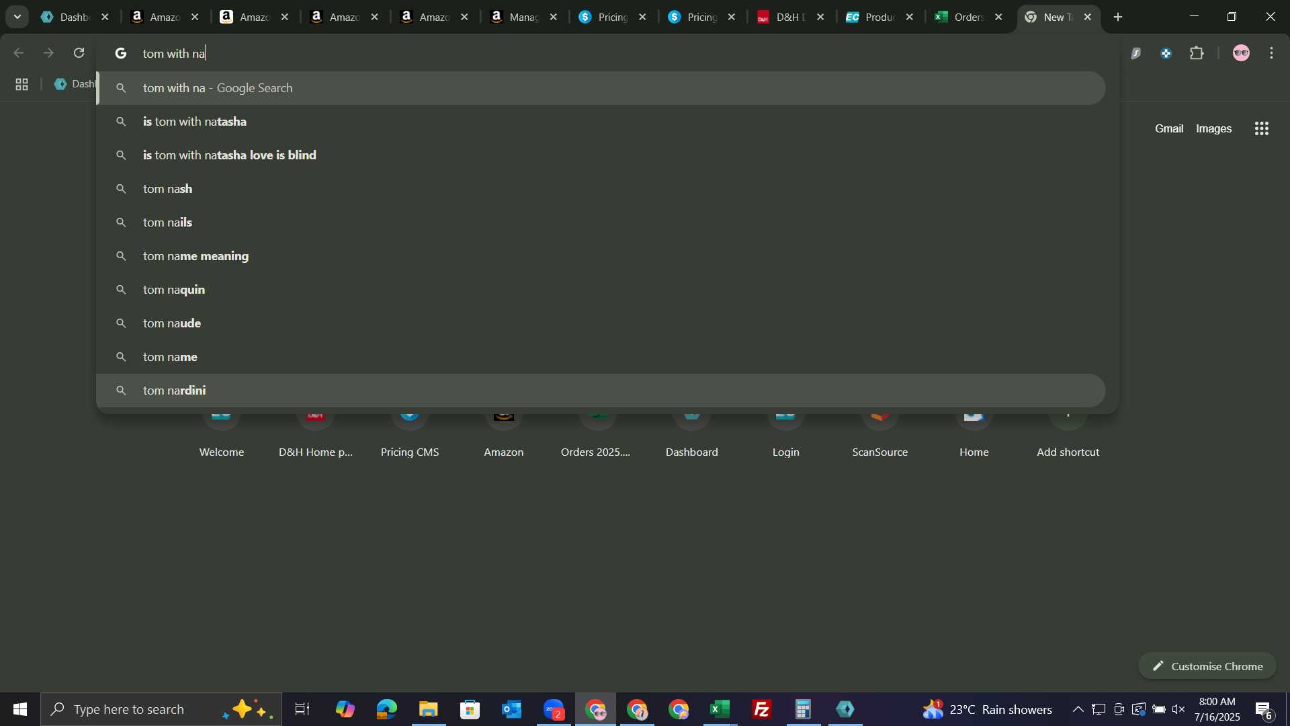The image size is (1290, 726).
Task: Pick the 'tom name' suggestion
Action: 601,357
